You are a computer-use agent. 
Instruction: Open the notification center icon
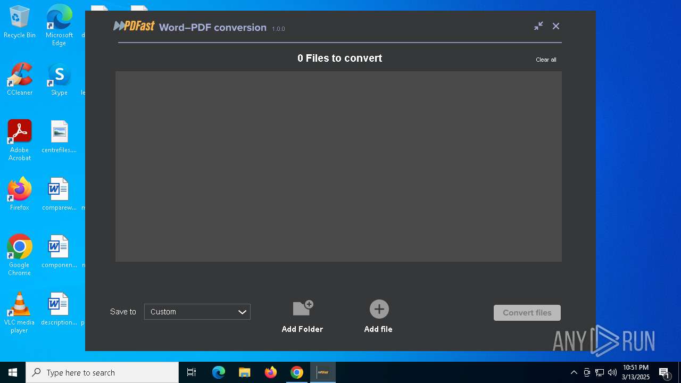click(x=665, y=372)
